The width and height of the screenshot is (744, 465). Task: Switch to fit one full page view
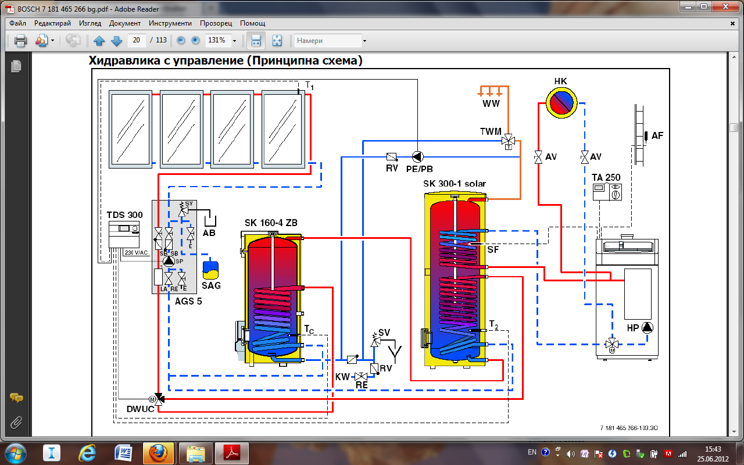tap(277, 41)
